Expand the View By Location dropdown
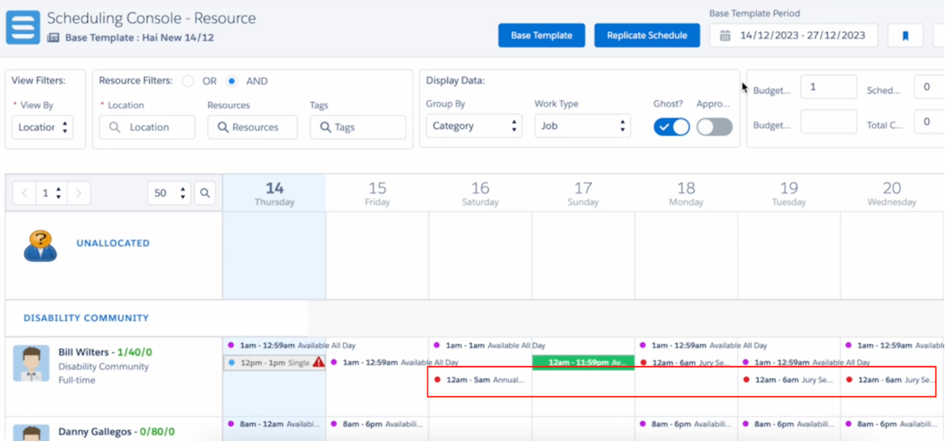The width and height of the screenshot is (945, 445). (x=42, y=127)
